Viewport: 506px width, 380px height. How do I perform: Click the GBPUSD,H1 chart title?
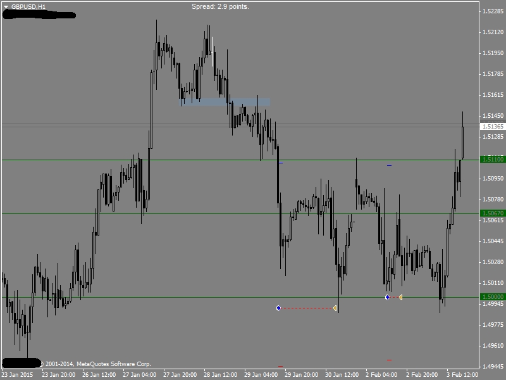click(x=28, y=6)
